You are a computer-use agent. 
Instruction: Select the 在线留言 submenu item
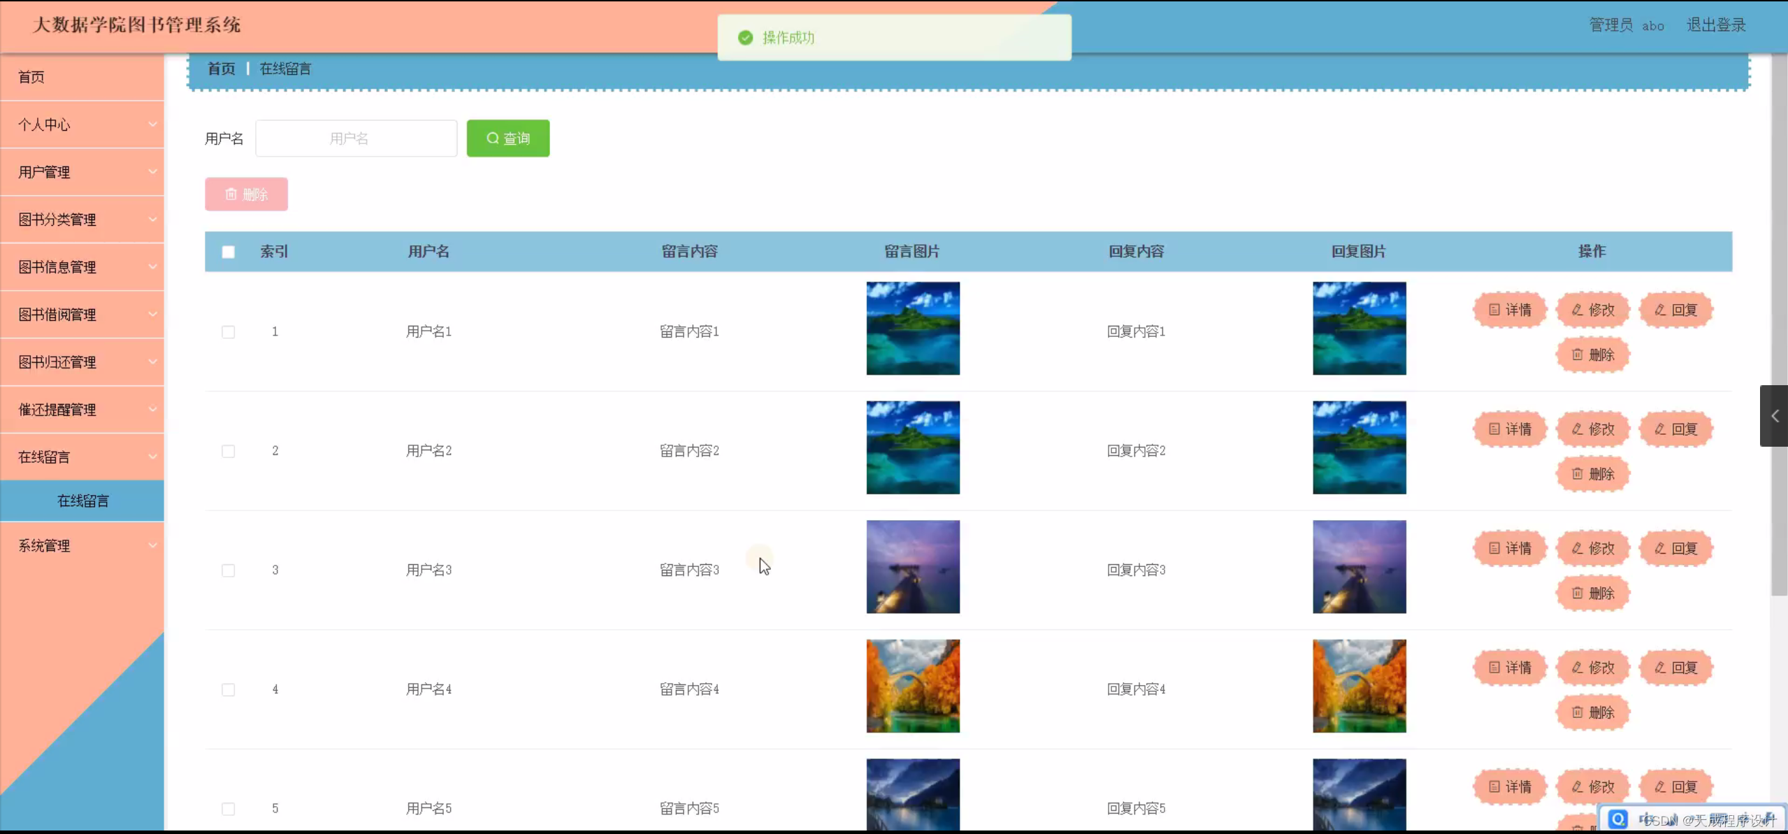pos(82,501)
